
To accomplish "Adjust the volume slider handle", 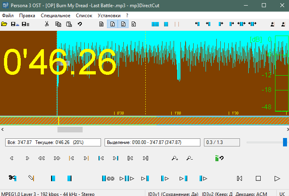I will coord(285,142).
